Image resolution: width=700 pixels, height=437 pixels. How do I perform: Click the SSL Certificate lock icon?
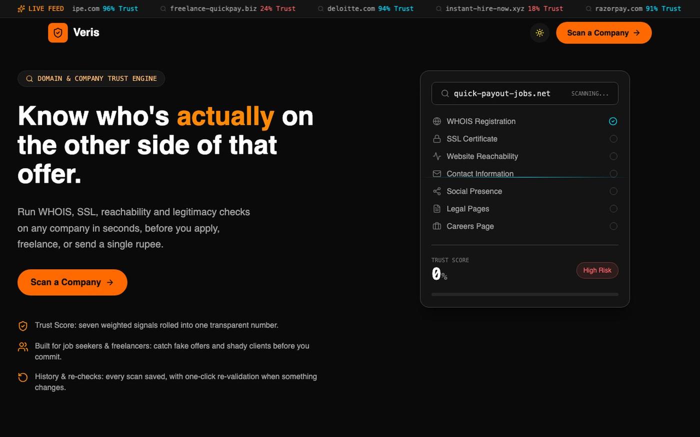436,139
